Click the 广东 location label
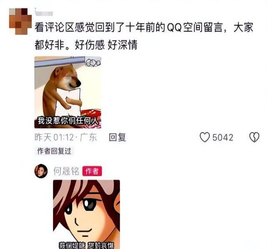 click(x=88, y=137)
